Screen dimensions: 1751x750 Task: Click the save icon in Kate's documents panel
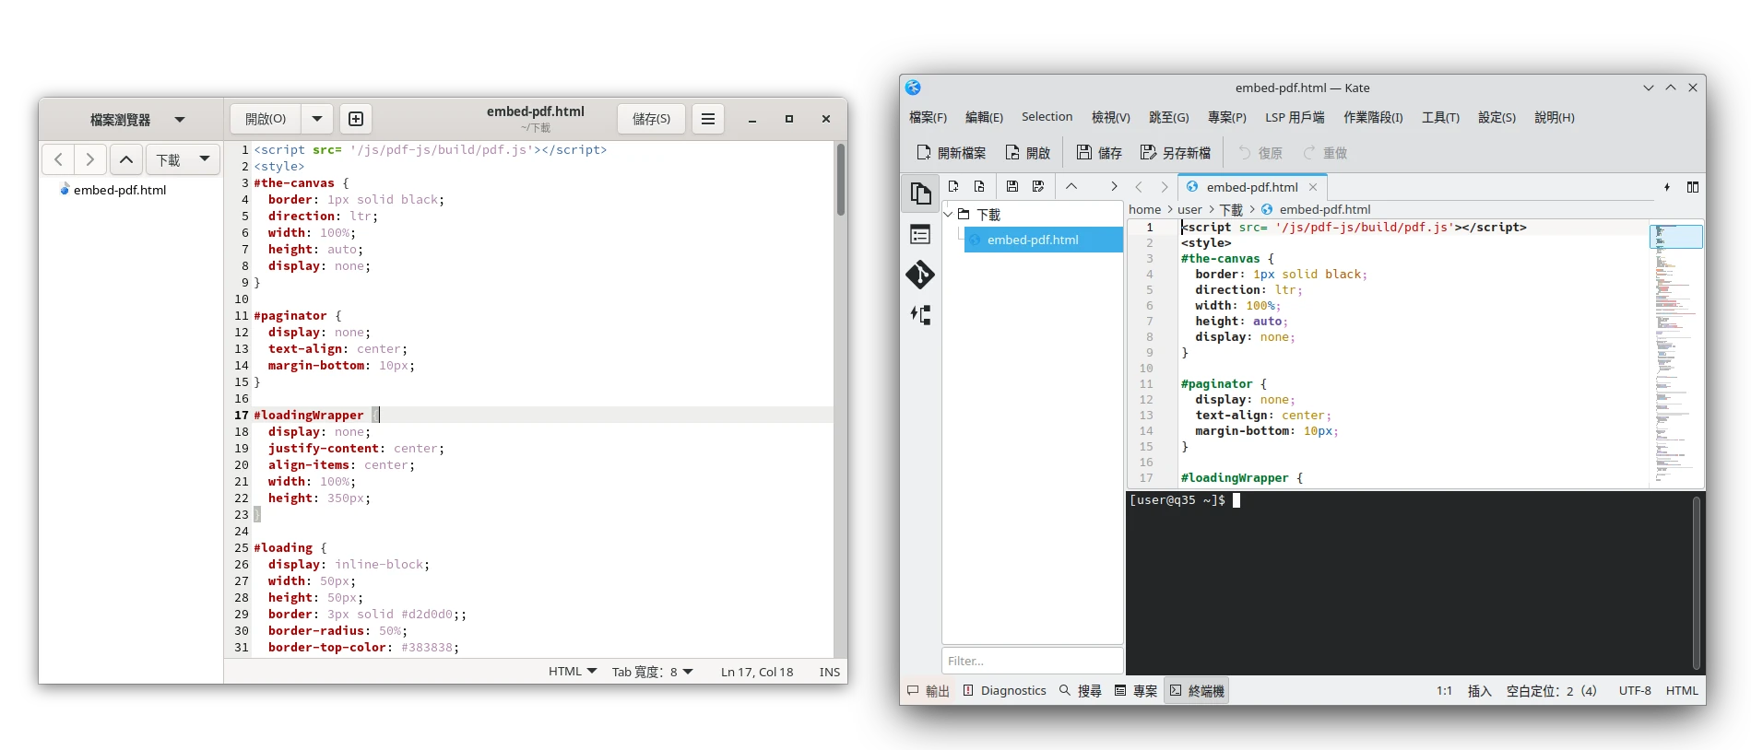(1012, 186)
